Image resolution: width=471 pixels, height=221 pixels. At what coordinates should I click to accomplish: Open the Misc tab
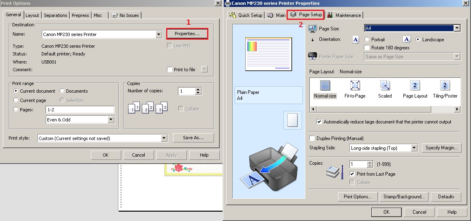pos(98,15)
